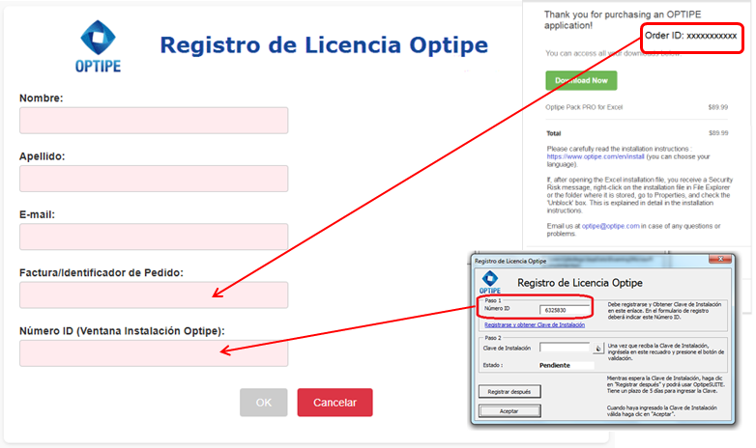This screenshot has width=756, height=448.
Task: Click the Optipe logo in small dialog
Action: 489,282
